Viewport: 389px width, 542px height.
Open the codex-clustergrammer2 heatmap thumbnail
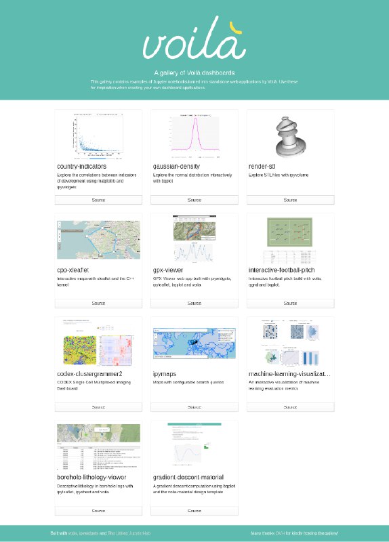point(98,343)
